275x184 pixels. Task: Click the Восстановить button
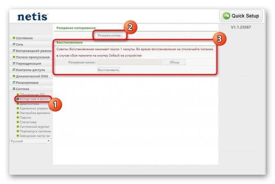tap(108, 70)
